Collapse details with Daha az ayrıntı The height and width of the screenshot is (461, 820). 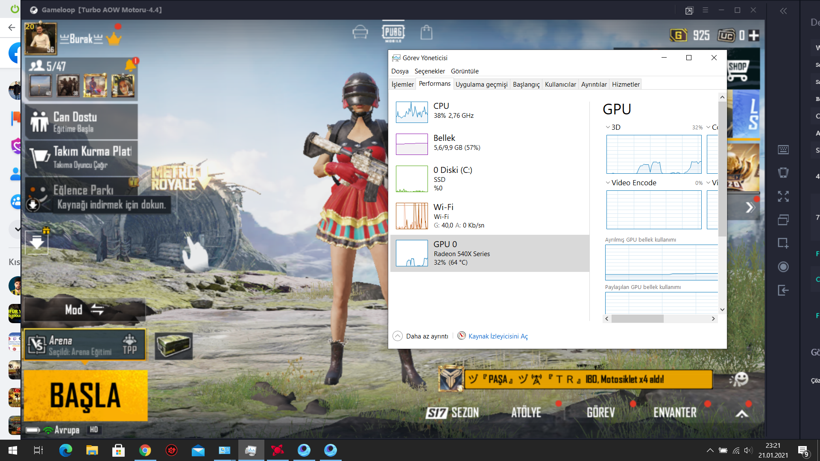(x=421, y=336)
